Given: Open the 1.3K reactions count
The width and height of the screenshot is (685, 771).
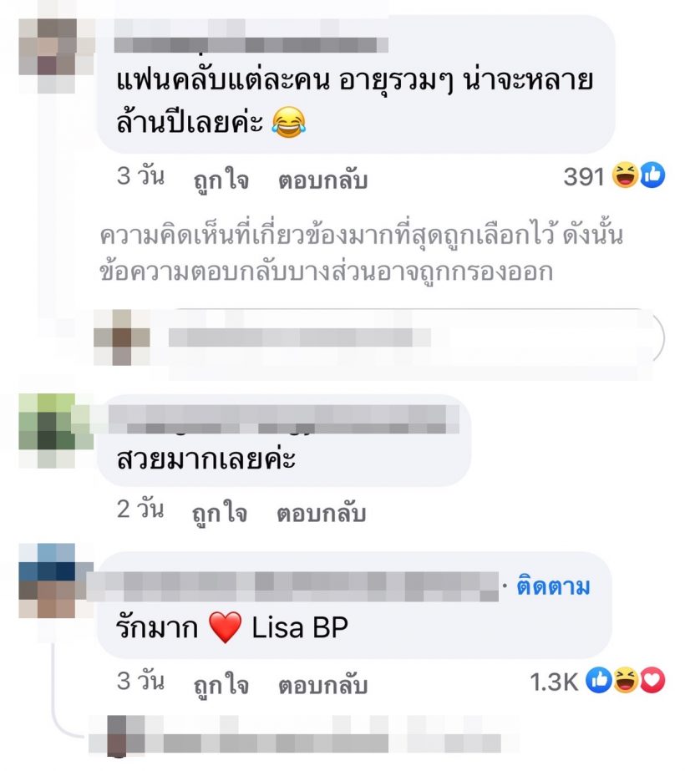Looking at the screenshot, I should [554, 682].
